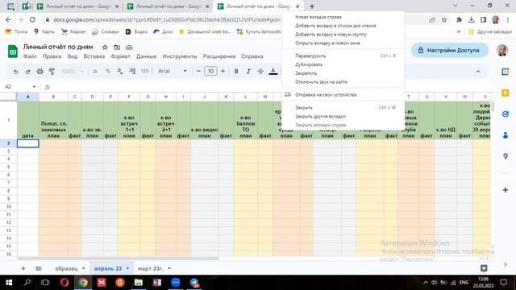Select column A header

coord(27,97)
